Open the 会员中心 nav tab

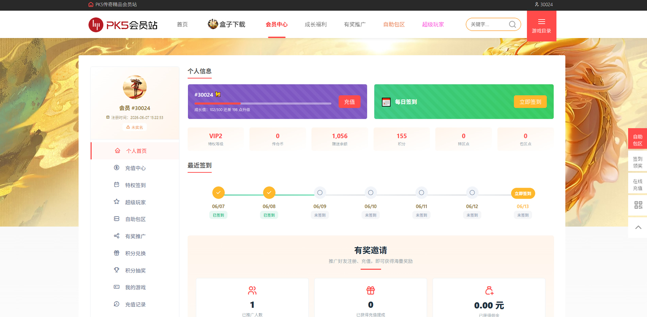tap(277, 24)
